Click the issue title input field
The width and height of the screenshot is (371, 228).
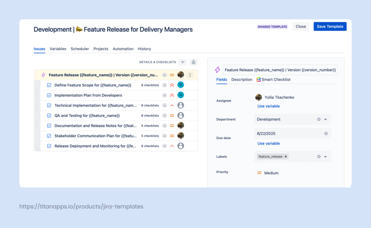[280, 70]
